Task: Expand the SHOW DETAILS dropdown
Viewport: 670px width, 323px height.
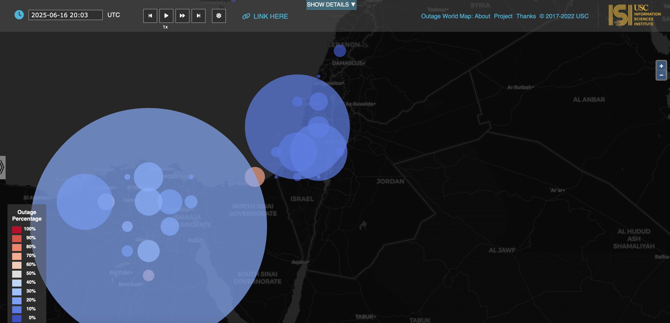Action: (x=331, y=5)
